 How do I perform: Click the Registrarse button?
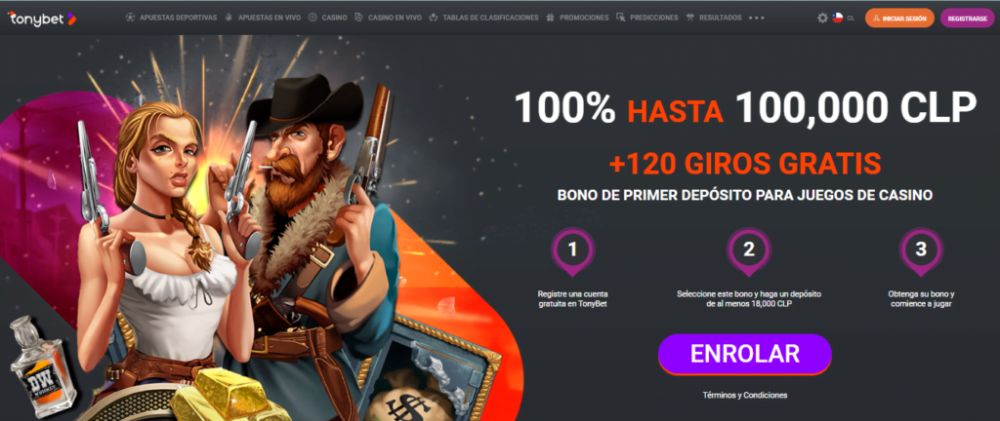[966, 18]
